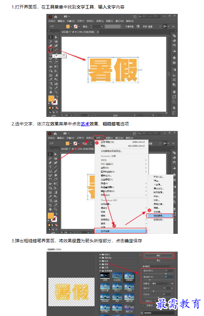Activate Hand tool in first screenshot toolbar
204x316 pixels.
51,92
